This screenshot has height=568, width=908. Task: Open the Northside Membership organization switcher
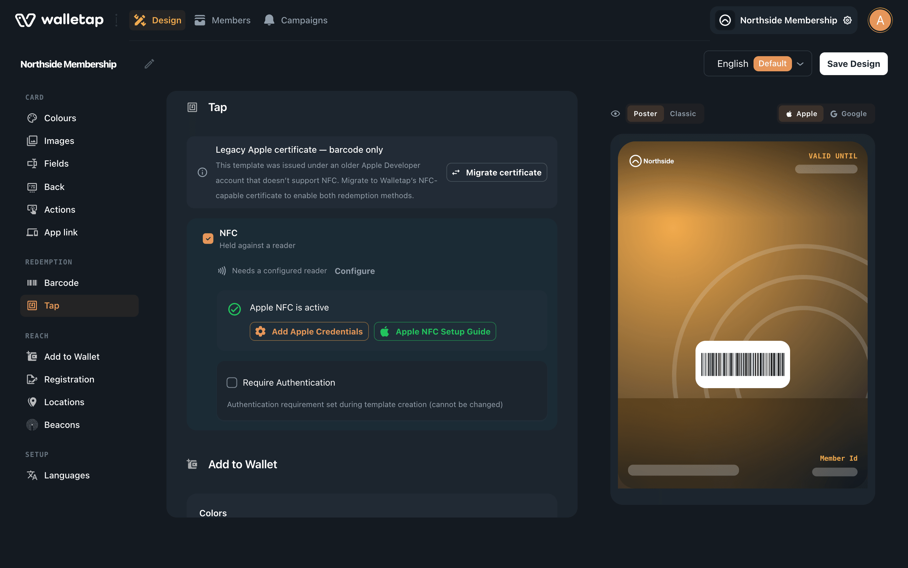point(783,20)
